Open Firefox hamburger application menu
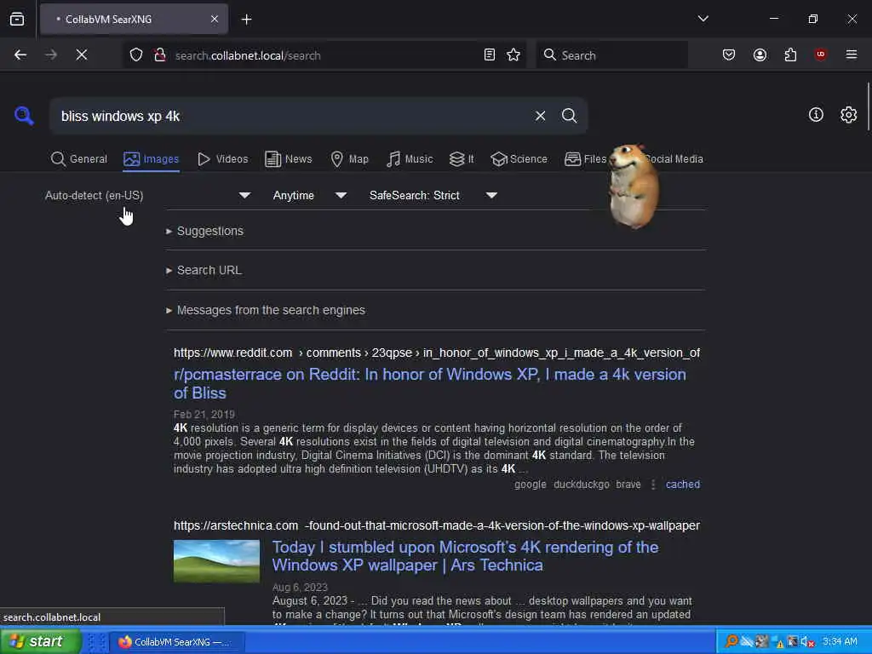Viewport: 872px width, 654px height. pos(851,54)
